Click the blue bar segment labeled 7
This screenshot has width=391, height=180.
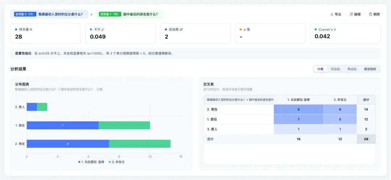63,125
